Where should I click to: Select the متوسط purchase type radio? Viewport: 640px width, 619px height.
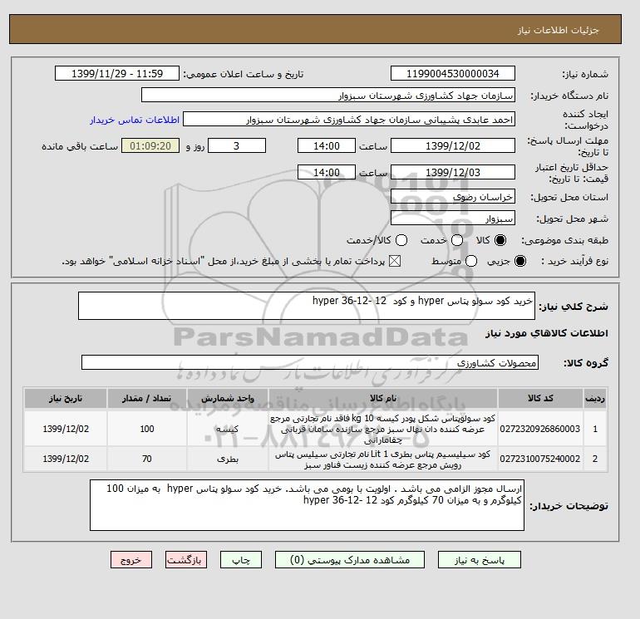click(471, 261)
